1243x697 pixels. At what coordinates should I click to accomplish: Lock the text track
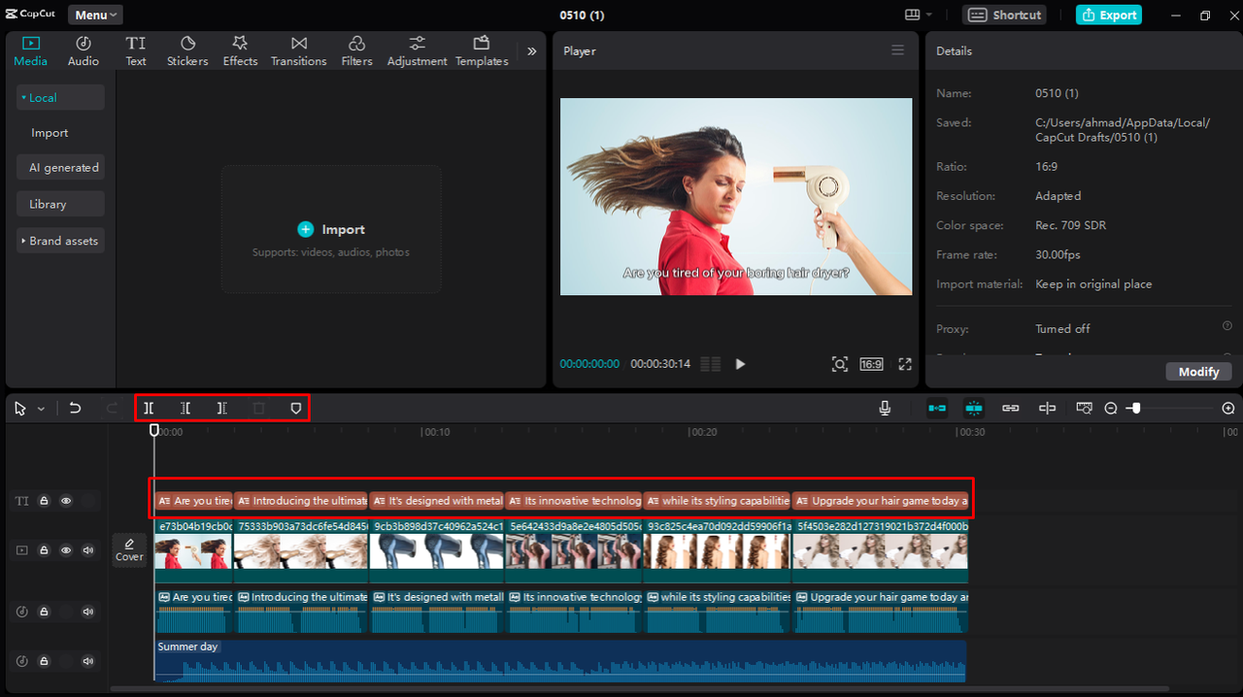(44, 501)
